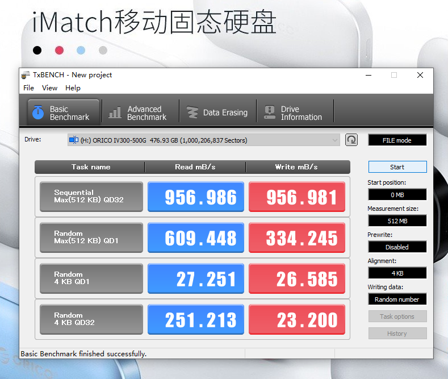Select Sequential Max(512 KB) QD32 task
The image size is (448, 379).
point(91,197)
